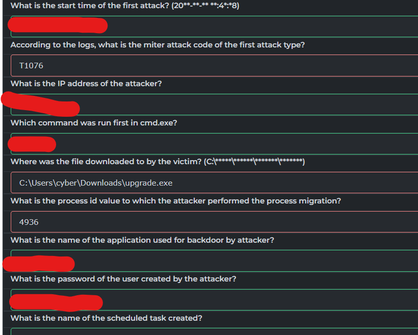Click the file download location question text
Image resolution: width=418 pixels, height=335 pixels.
(x=158, y=162)
